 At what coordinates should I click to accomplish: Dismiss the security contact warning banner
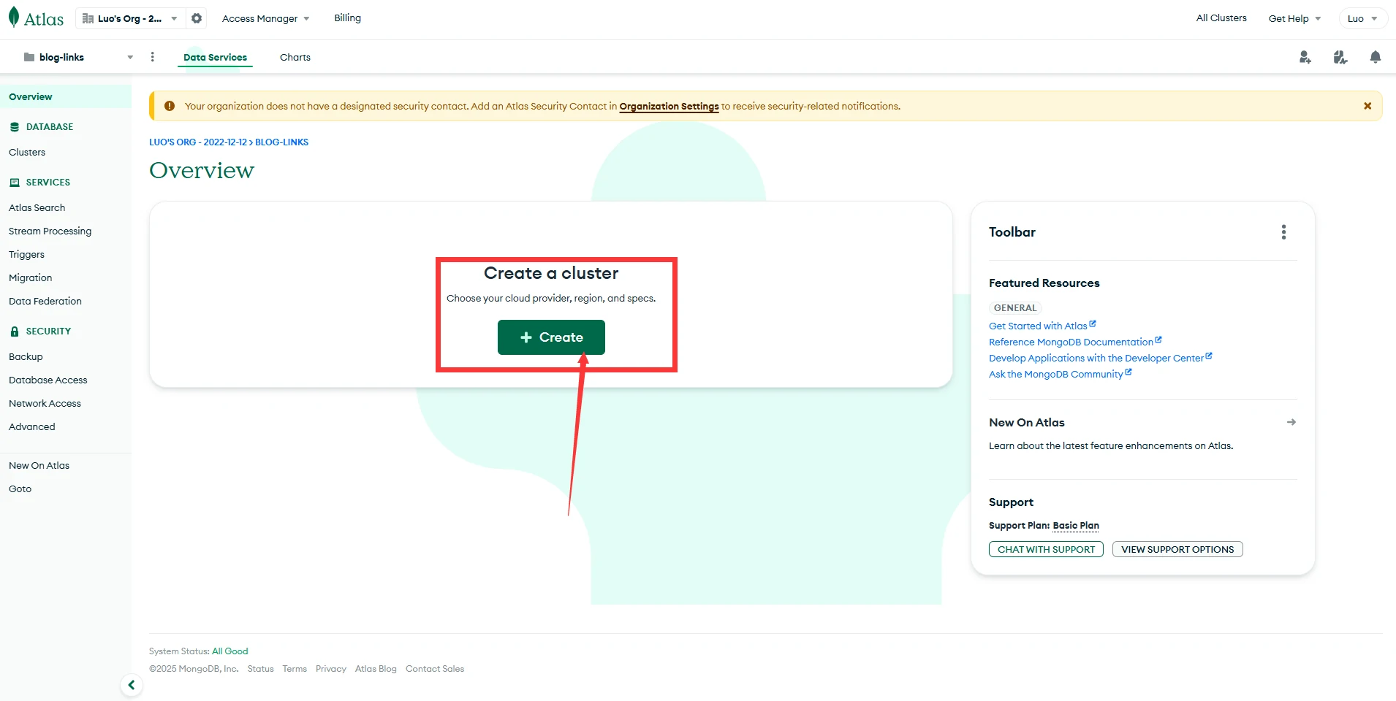point(1367,106)
